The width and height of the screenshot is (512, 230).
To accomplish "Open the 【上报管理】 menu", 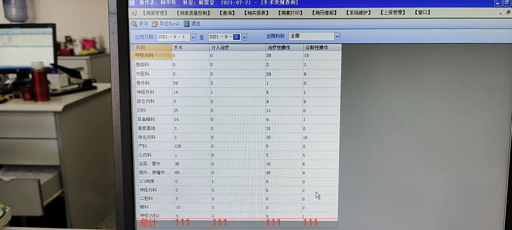I will (x=393, y=13).
